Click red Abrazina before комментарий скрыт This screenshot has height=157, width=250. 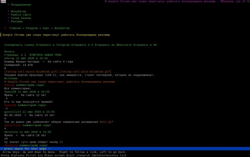click(11, 145)
